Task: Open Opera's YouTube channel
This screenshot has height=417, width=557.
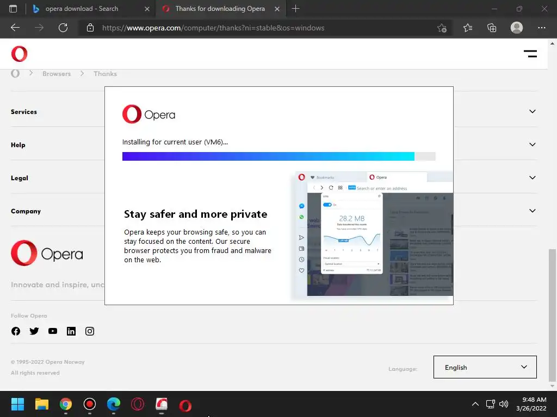Action: point(53,331)
